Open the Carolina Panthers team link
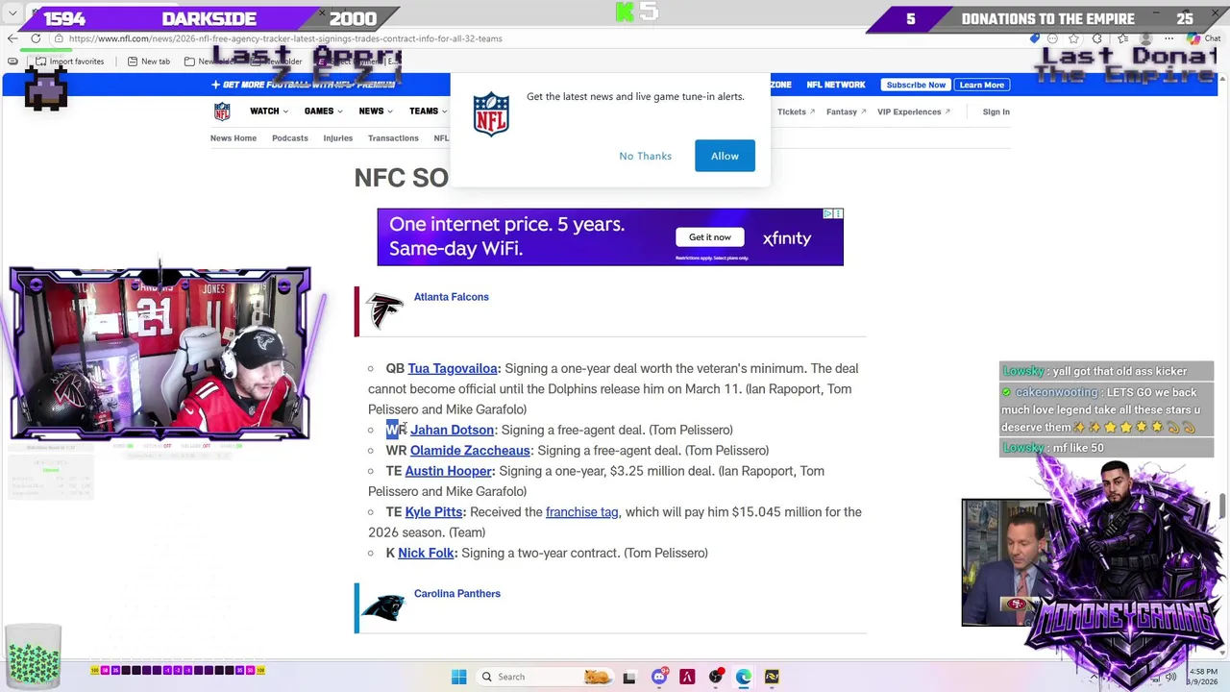1230x692 pixels. (456, 594)
